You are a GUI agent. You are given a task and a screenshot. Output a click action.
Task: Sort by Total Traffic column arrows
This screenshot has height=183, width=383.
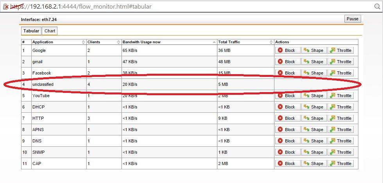coord(271,42)
